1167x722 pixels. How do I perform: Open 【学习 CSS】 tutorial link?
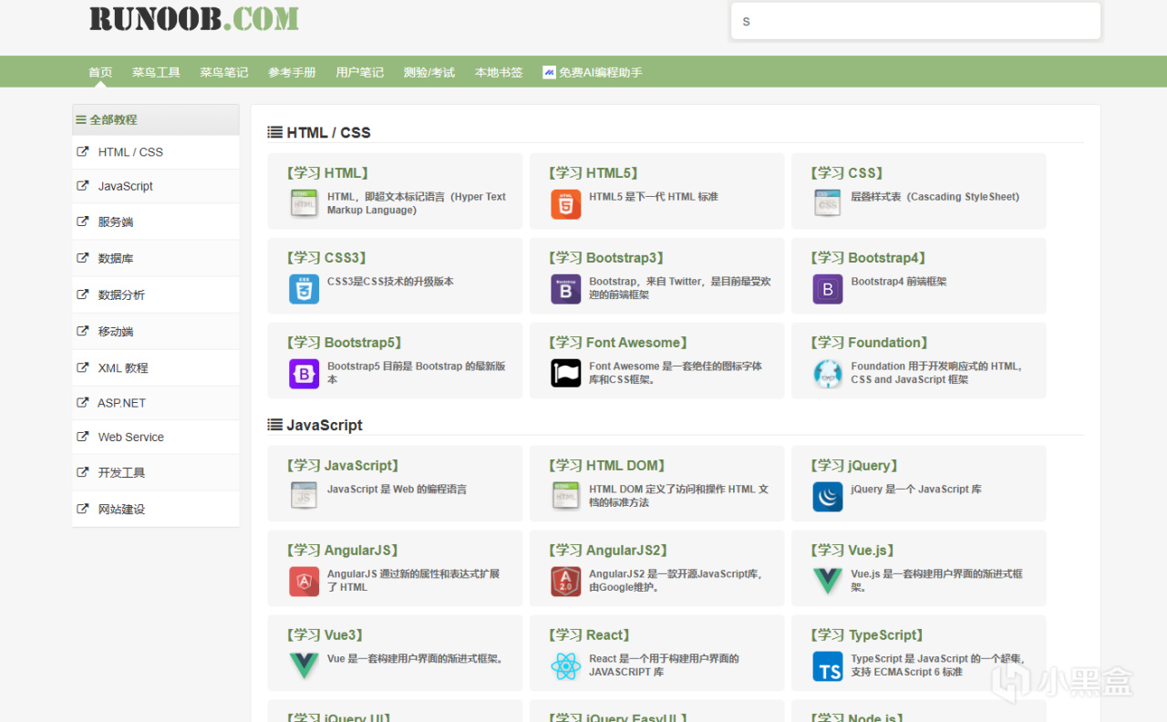click(x=847, y=173)
